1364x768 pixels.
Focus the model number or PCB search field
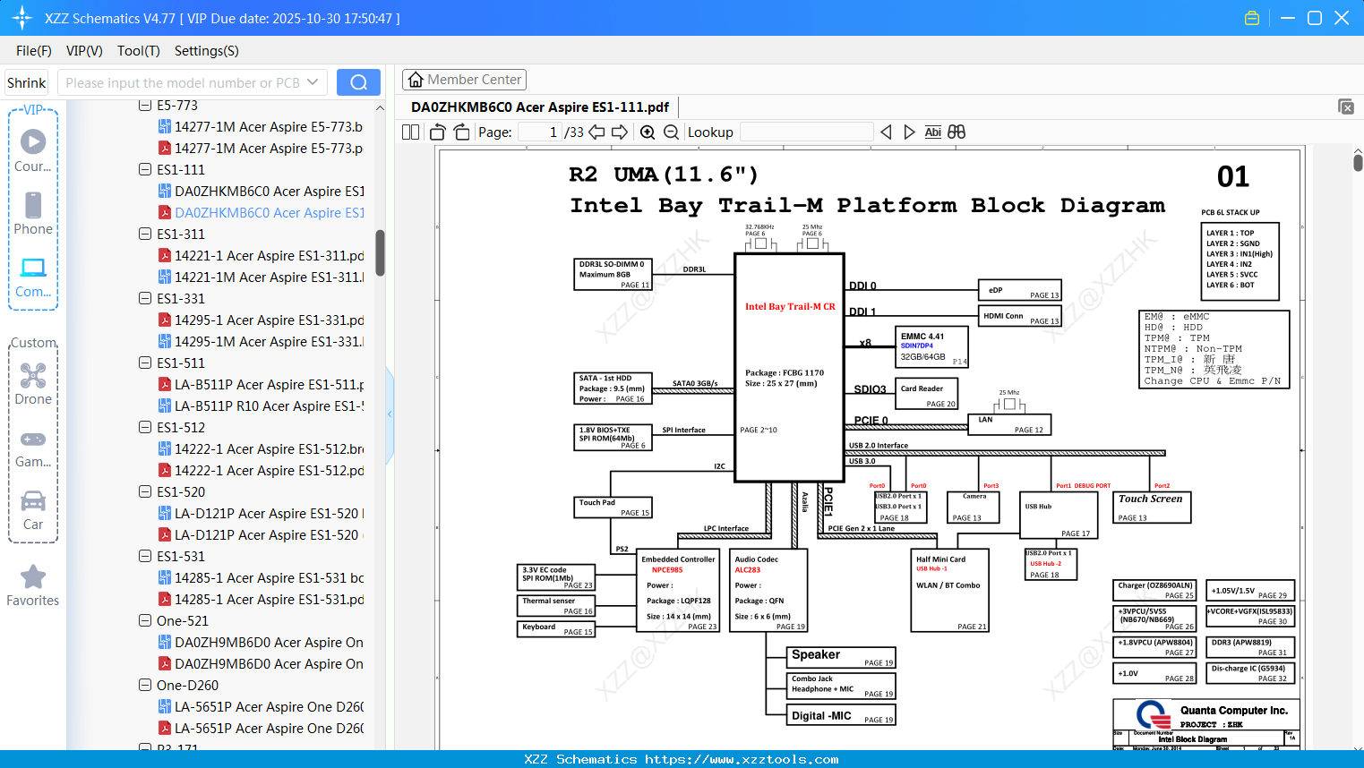tap(182, 82)
